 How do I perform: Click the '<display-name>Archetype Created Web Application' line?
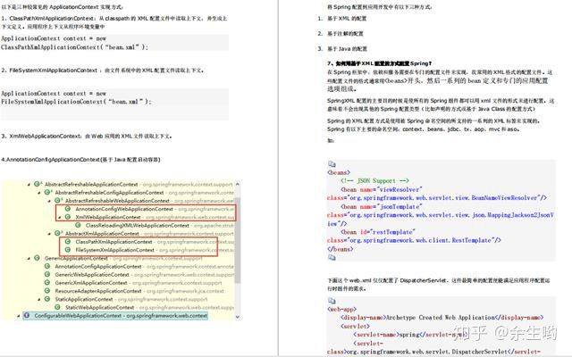(442, 318)
